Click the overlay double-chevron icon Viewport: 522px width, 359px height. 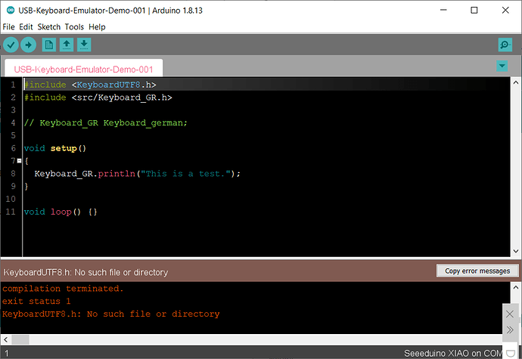point(510,330)
